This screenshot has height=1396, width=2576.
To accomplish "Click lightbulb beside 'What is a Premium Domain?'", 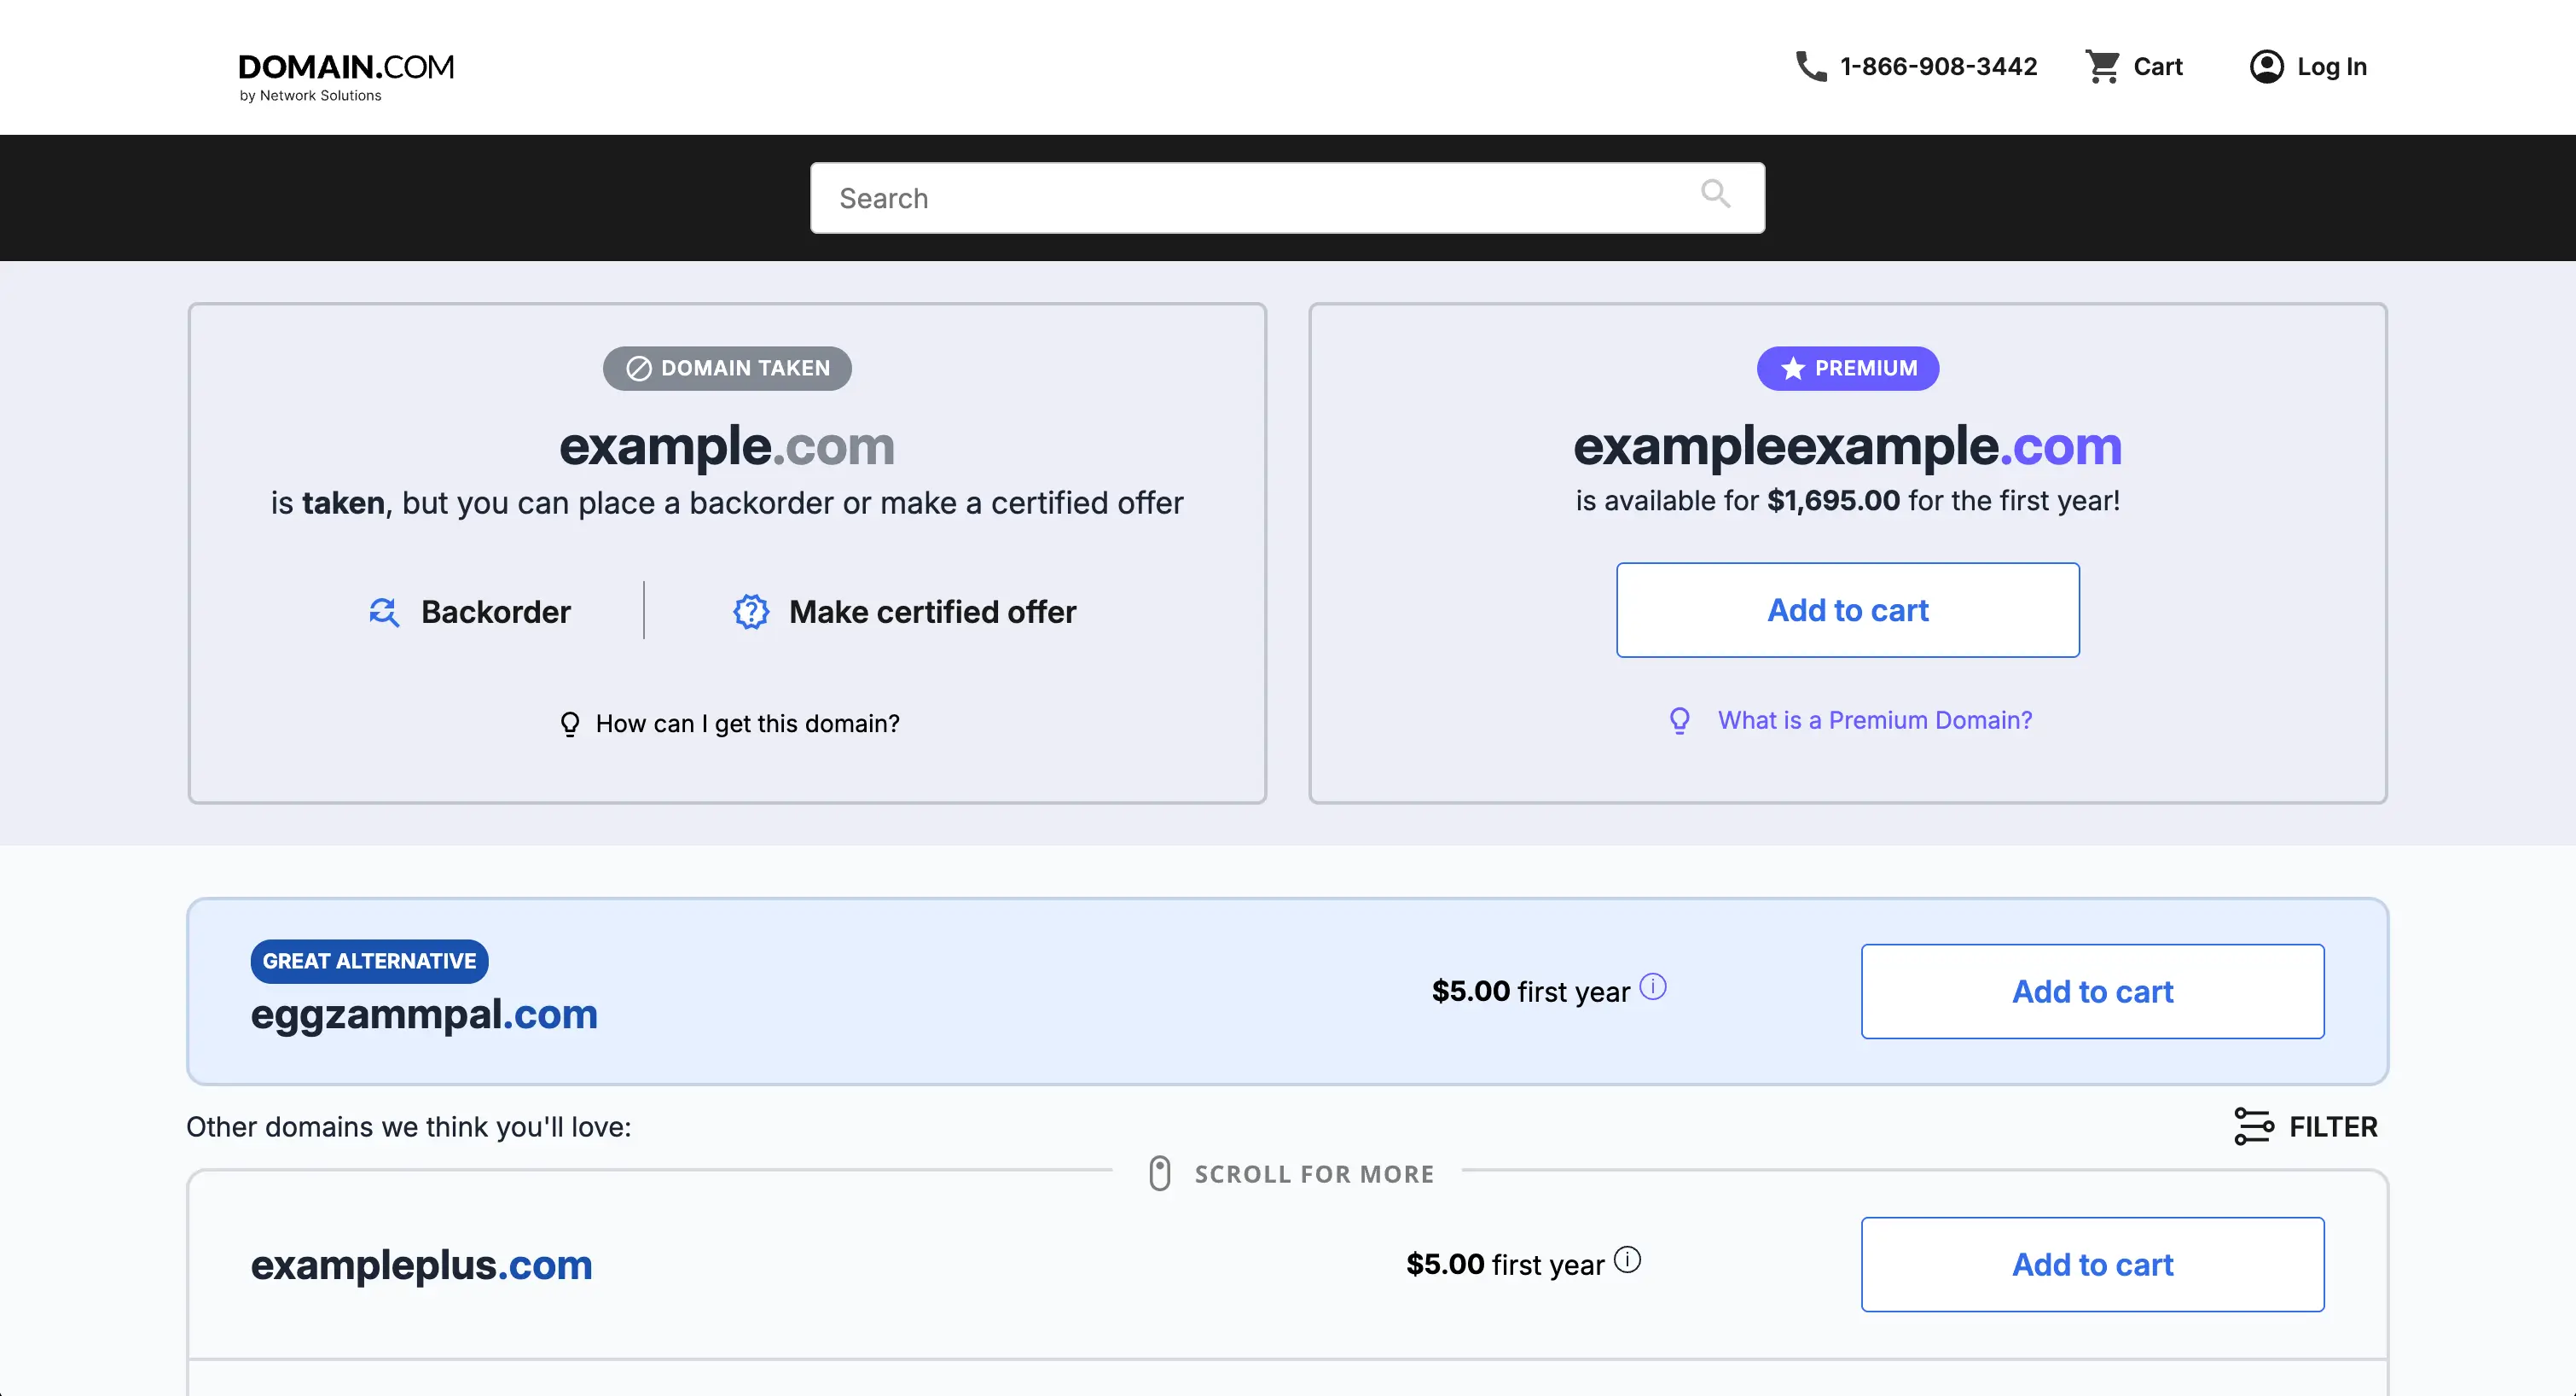I will point(1679,719).
